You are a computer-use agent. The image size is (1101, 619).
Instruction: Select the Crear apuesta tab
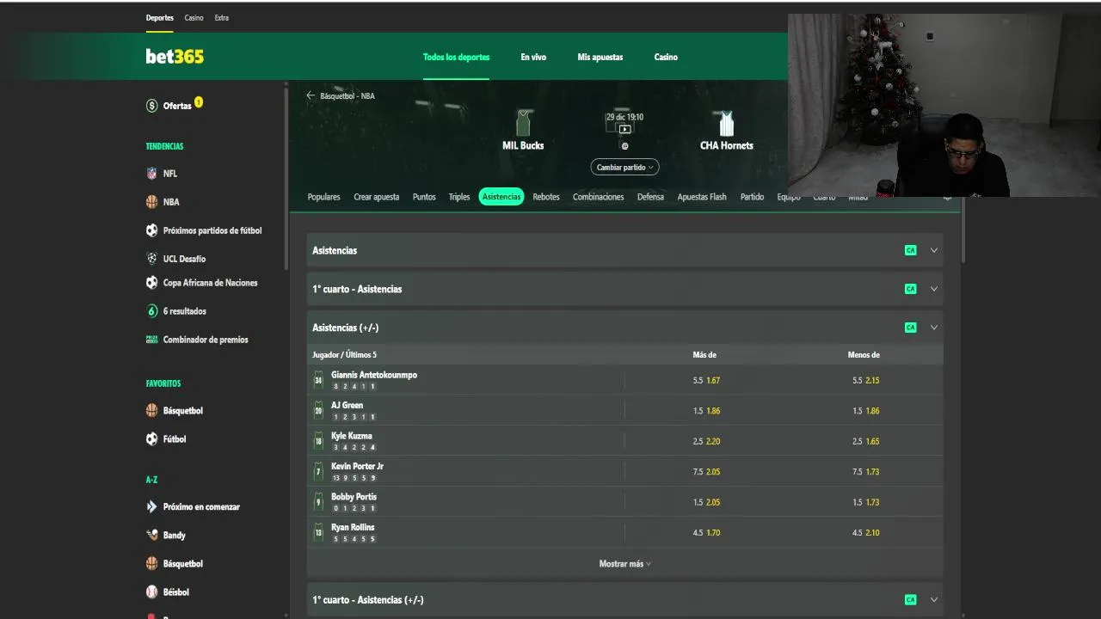click(x=377, y=197)
